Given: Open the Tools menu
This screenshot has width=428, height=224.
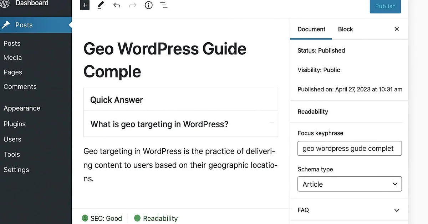Looking at the screenshot, I should coord(12,154).
